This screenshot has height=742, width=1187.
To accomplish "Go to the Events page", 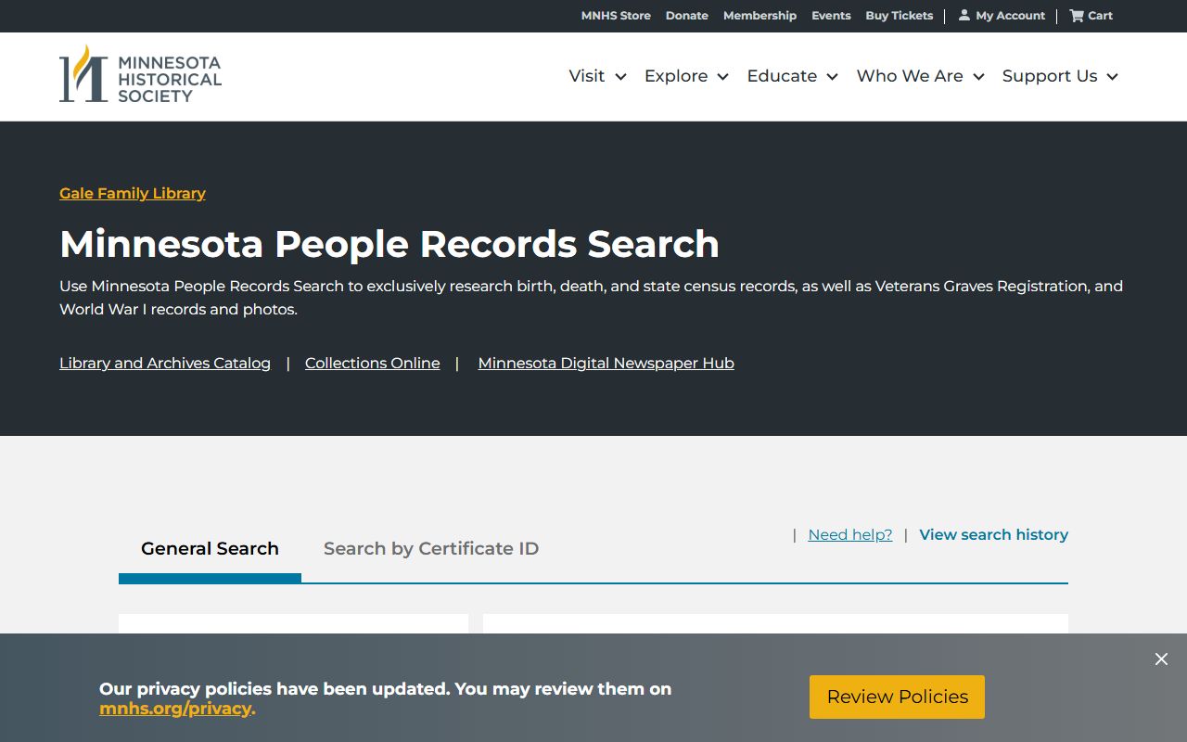I will pyautogui.click(x=831, y=16).
